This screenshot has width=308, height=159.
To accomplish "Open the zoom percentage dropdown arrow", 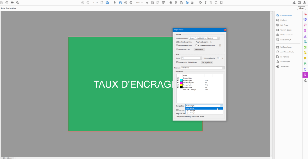I will pos(142,3).
